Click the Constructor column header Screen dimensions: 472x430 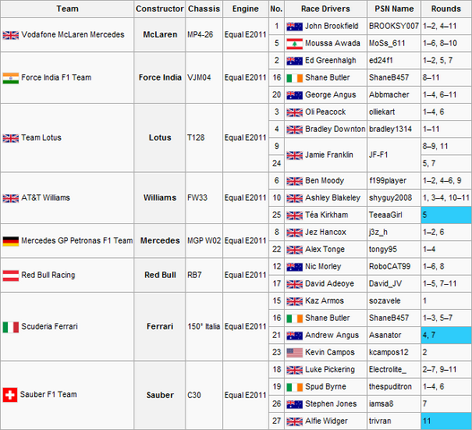tap(159, 9)
